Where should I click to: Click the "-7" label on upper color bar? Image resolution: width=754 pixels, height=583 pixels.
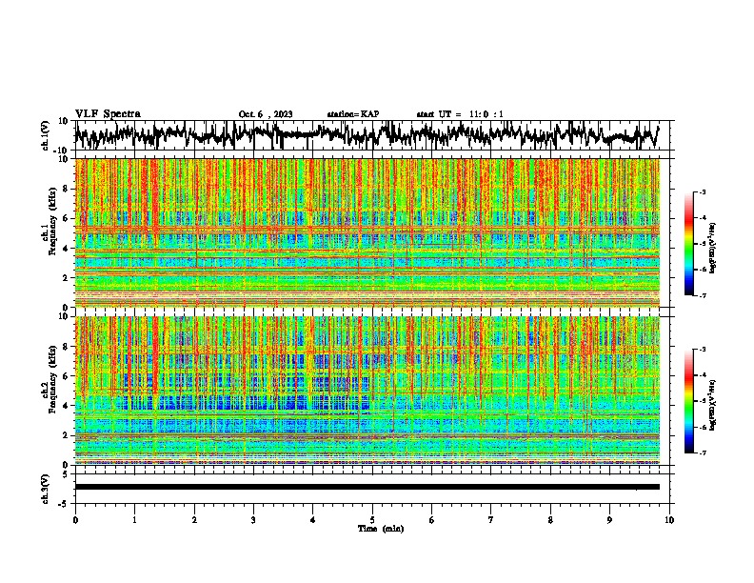click(703, 295)
